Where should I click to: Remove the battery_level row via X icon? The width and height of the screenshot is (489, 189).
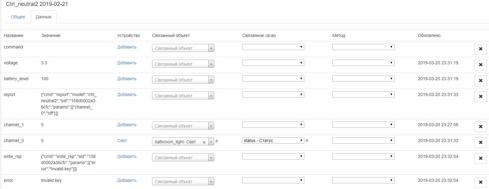[480, 81]
